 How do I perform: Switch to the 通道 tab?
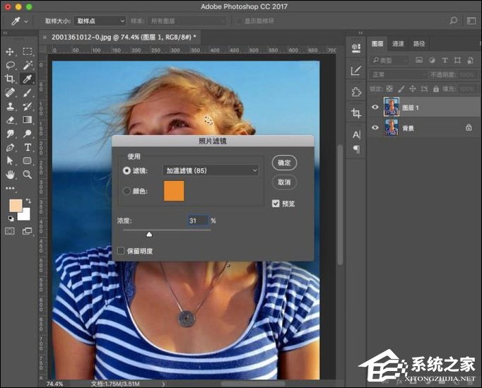[x=399, y=44]
